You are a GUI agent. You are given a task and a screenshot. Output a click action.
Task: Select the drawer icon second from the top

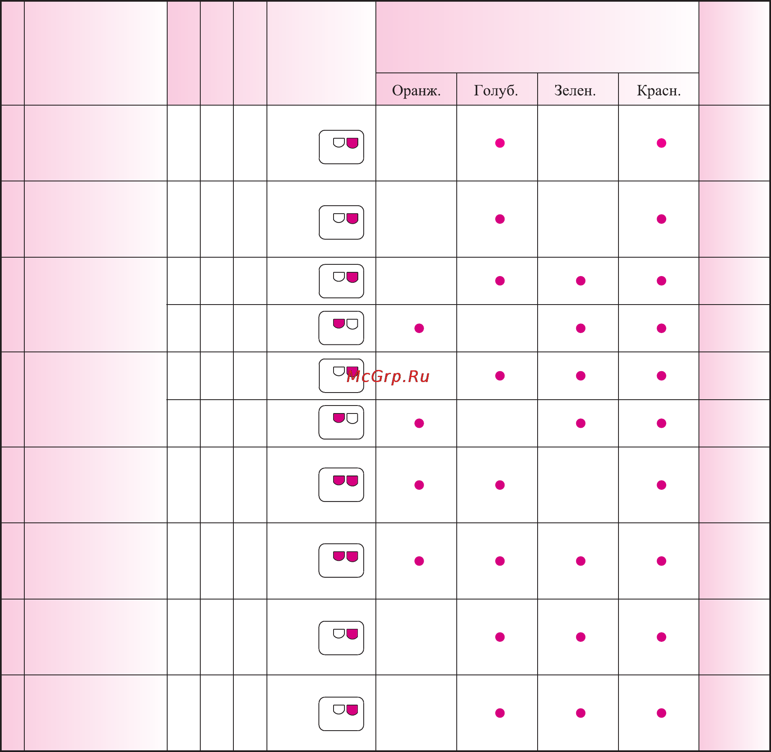341,222
